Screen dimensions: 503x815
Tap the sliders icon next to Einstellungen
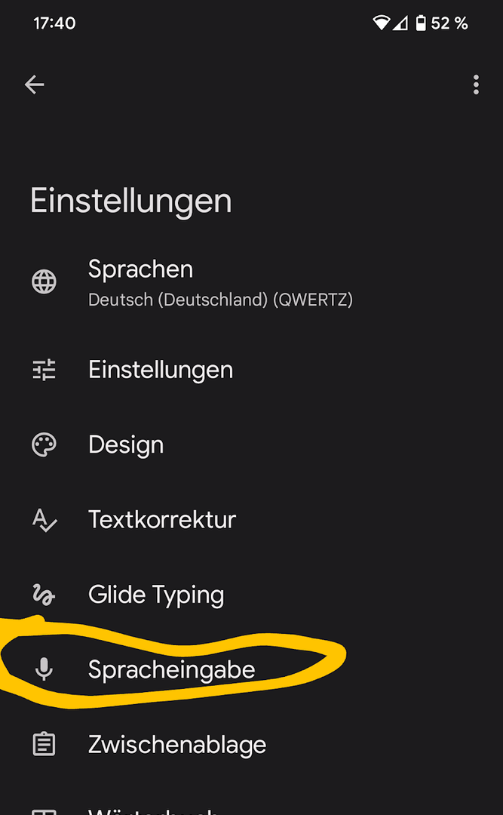(x=44, y=370)
